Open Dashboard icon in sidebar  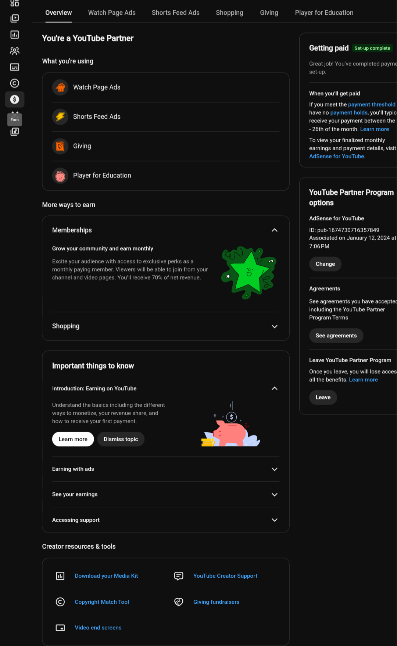[x=14, y=3]
